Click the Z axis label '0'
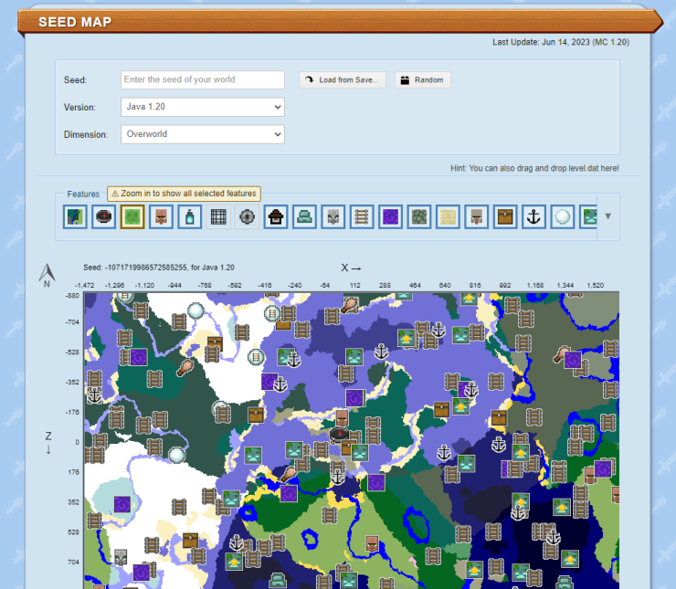This screenshot has height=589, width=676. point(77,442)
